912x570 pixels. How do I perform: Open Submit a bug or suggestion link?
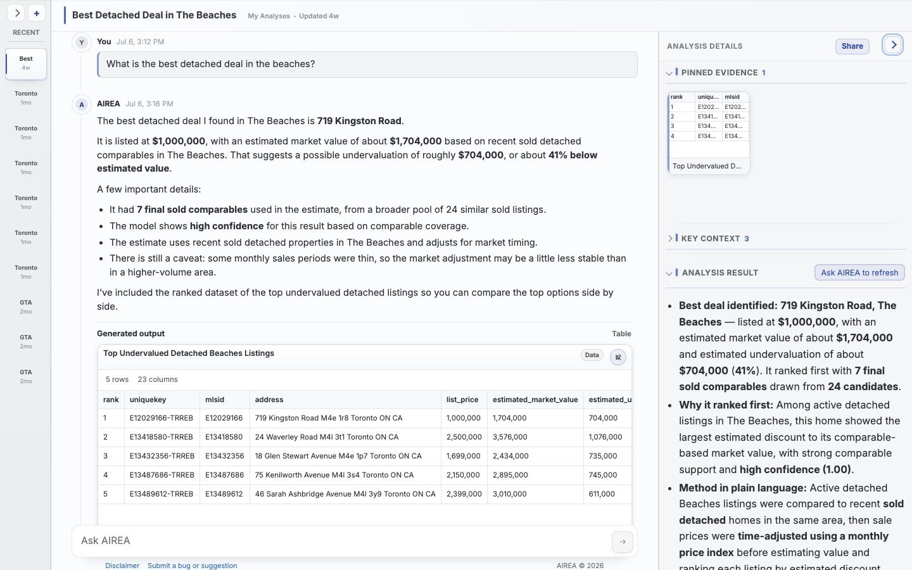[193, 566]
